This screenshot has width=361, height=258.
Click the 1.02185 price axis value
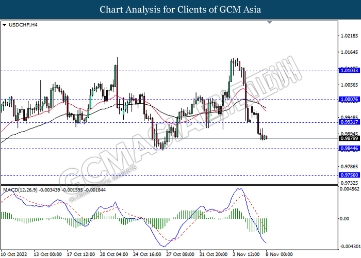350,36
